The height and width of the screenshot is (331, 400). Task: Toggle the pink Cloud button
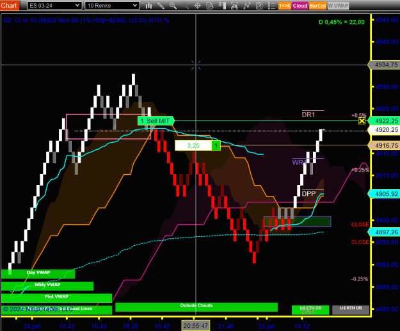click(300, 6)
